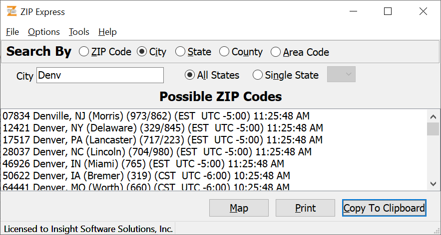Open the Options menu
Image resolution: width=441 pixels, height=235 pixels.
pyautogui.click(x=44, y=32)
